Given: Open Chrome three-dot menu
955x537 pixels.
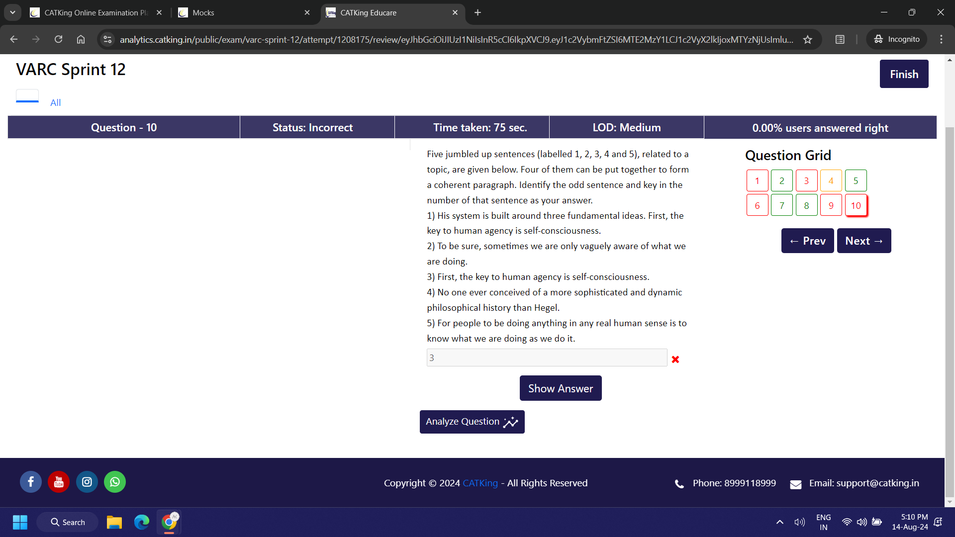Looking at the screenshot, I should [x=941, y=39].
